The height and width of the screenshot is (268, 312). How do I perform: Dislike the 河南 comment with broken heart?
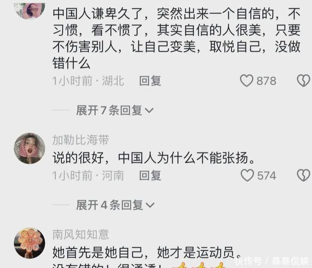point(303,175)
